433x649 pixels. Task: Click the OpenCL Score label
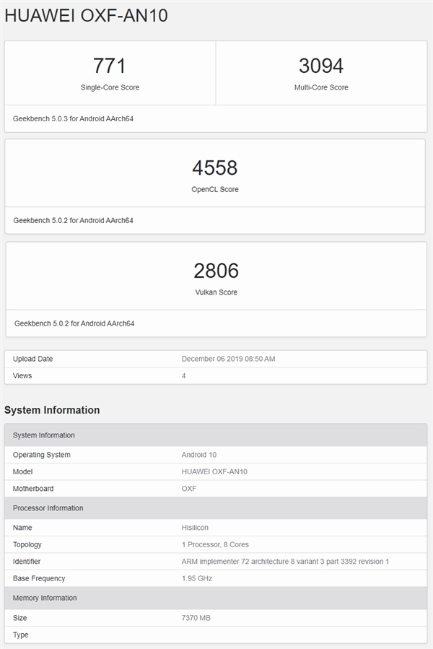[215, 189]
